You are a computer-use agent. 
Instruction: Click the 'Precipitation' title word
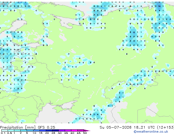coord(12,127)
